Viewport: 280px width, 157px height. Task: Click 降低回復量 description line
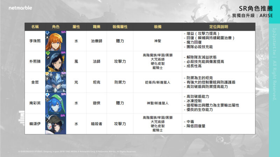(195, 126)
